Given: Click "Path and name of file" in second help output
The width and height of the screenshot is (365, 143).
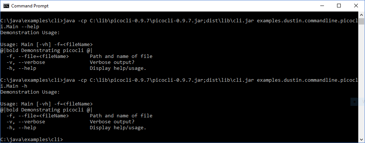Looking at the screenshot, I should 121,116.
